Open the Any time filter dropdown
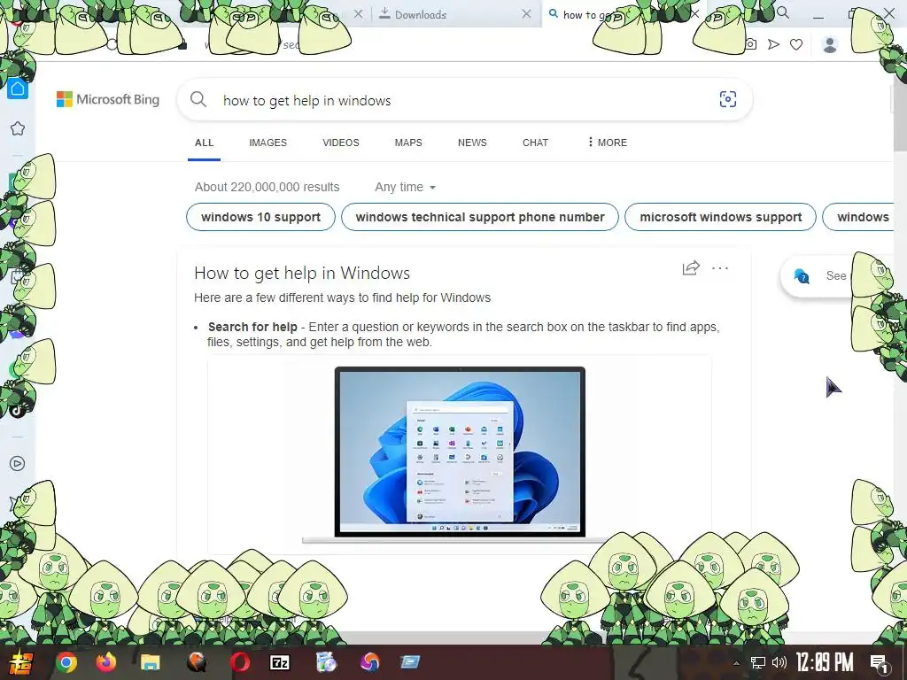Image resolution: width=907 pixels, height=680 pixels. [405, 187]
